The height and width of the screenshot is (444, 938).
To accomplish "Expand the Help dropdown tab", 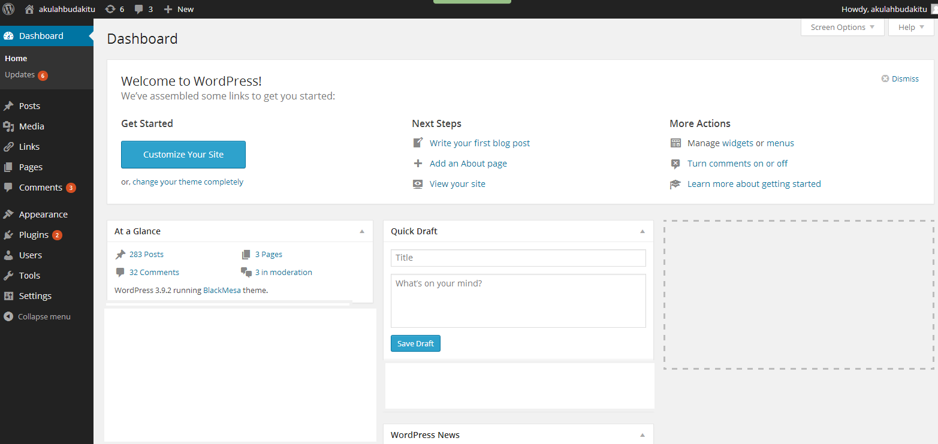I will click(911, 27).
